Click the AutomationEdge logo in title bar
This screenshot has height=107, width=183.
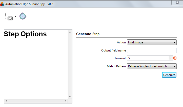pos(2,4)
